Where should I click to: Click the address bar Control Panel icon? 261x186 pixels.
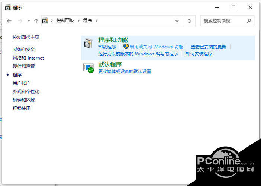(x=45, y=21)
